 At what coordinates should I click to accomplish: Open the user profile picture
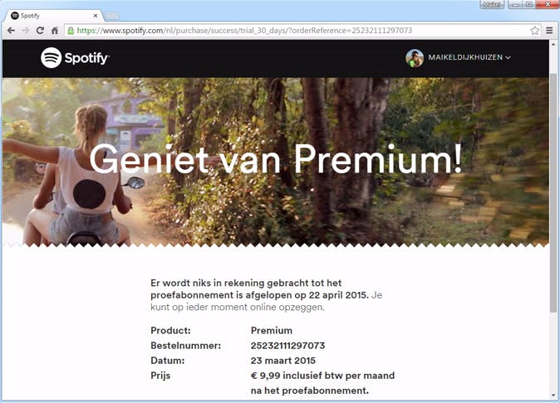click(x=415, y=58)
